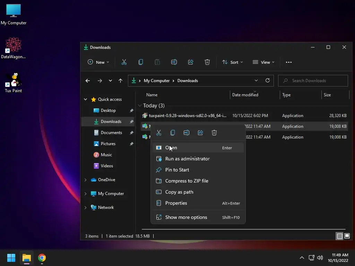Click My Computer breadcrumb in address bar
Image resolution: width=355 pixels, height=266 pixels.
click(157, 80)
